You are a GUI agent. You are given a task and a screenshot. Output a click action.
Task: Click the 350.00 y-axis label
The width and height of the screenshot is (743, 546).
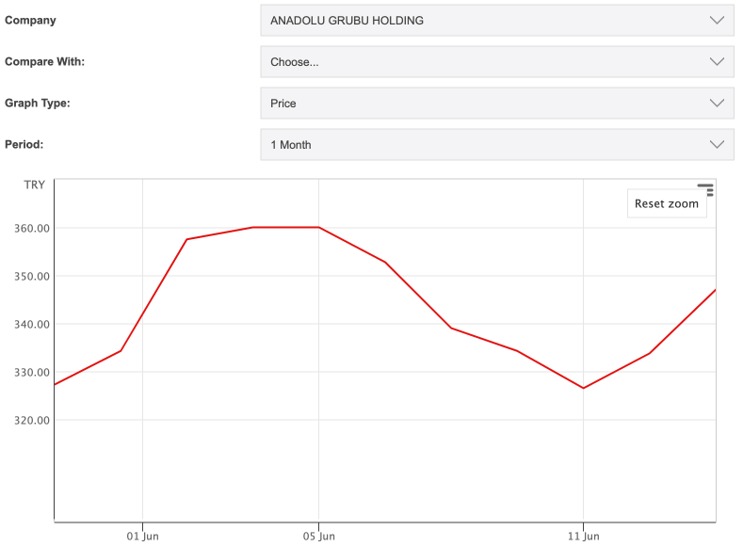[x=31, y=276]
